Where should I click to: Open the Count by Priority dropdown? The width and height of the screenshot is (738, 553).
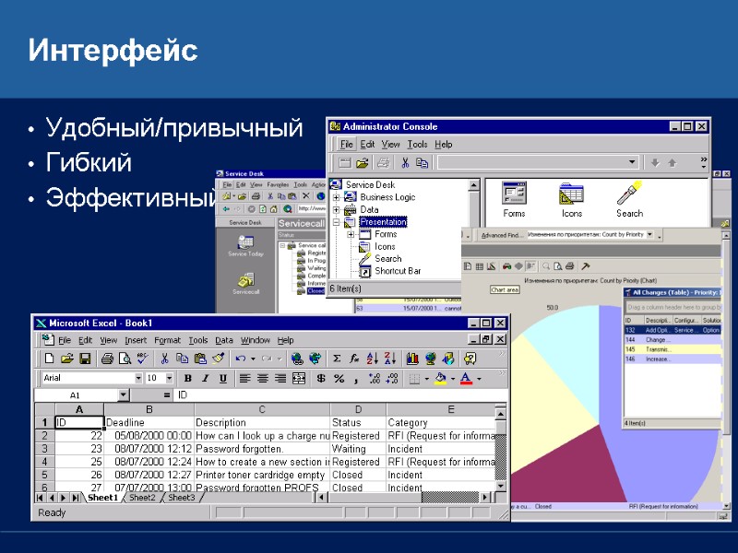pos(650,234)
